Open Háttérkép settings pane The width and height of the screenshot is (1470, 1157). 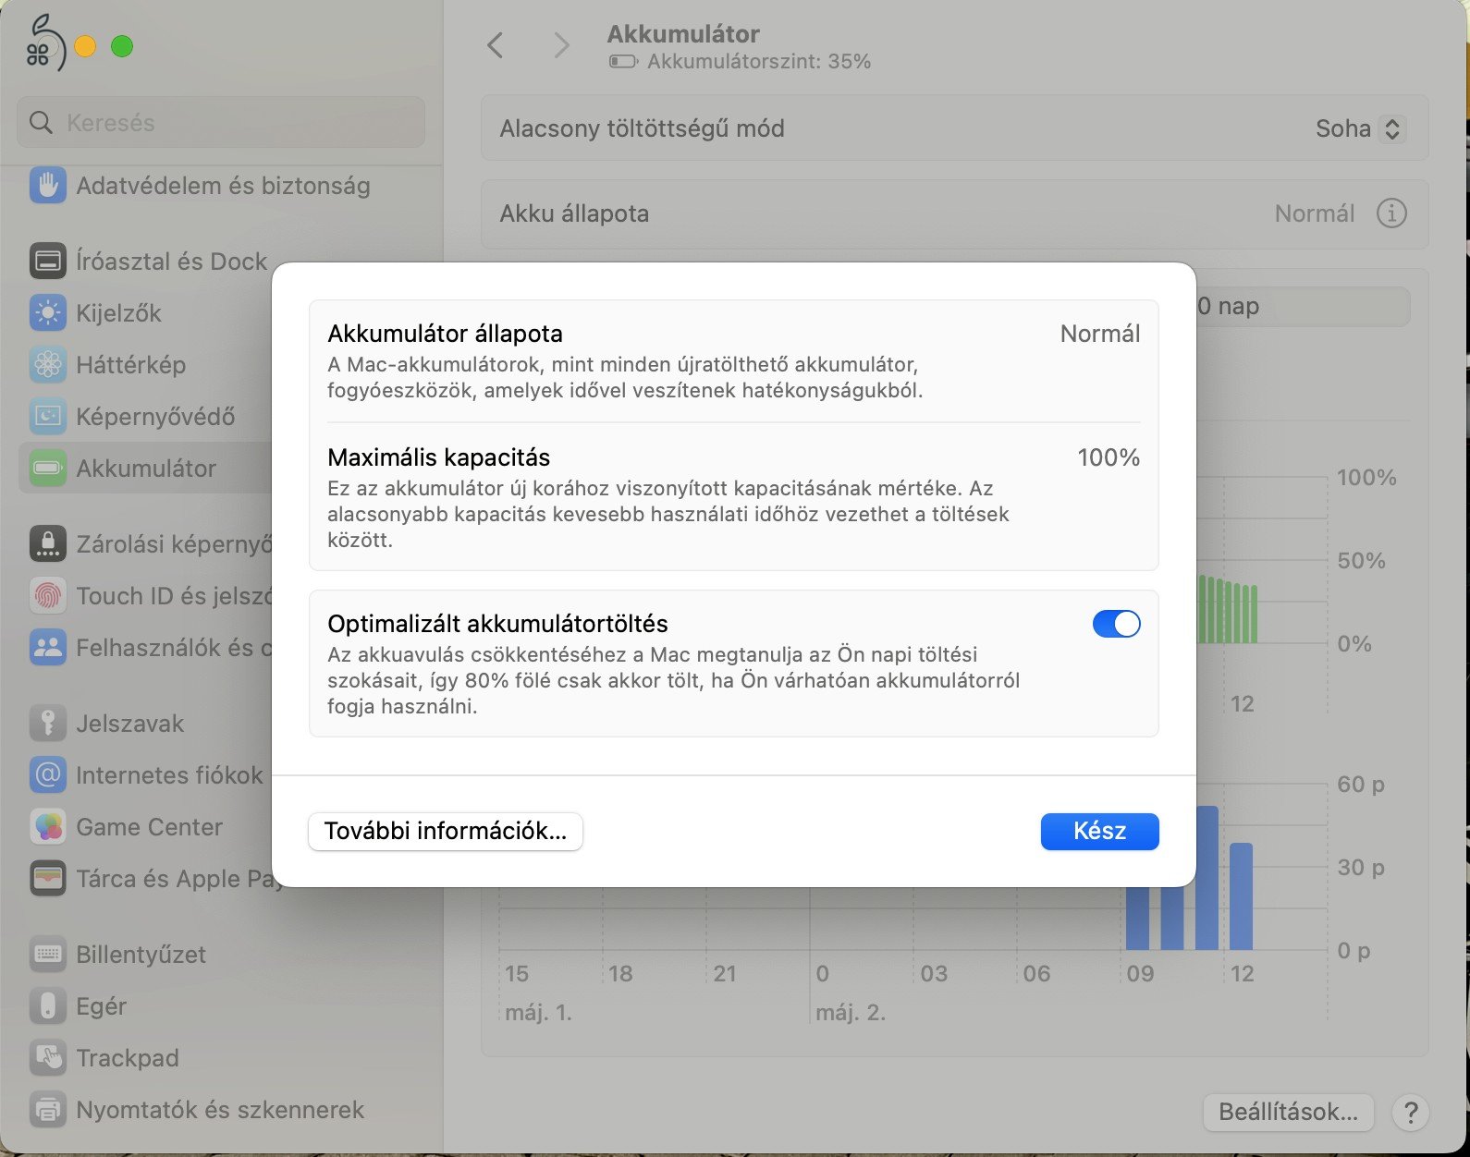click(130, 365)
